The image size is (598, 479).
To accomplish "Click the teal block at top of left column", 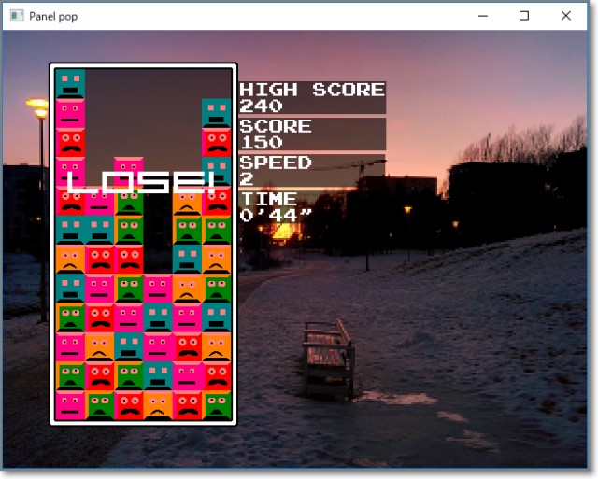I will click(70, 83).
